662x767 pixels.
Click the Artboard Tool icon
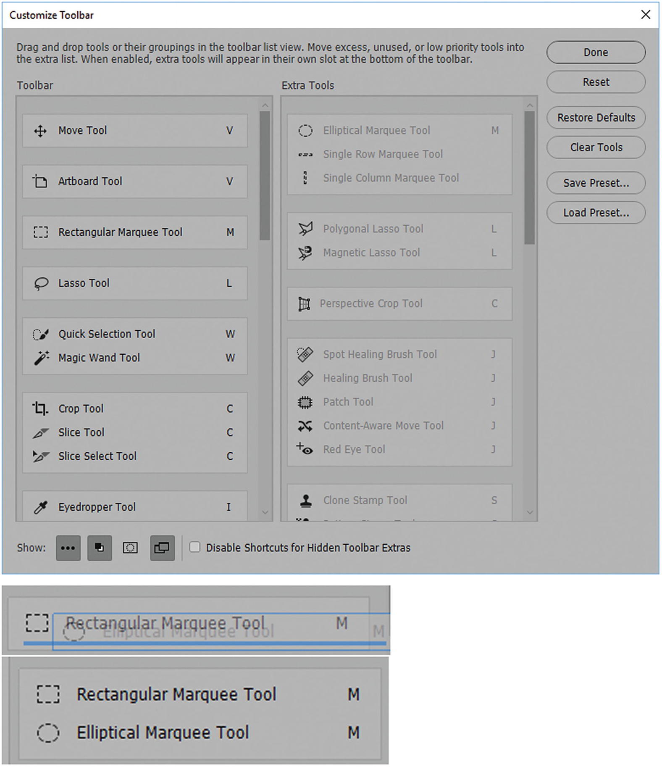pos(40,182)
